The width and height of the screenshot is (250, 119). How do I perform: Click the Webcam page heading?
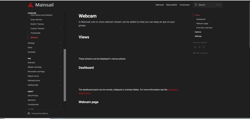click(x=87, y=16)
